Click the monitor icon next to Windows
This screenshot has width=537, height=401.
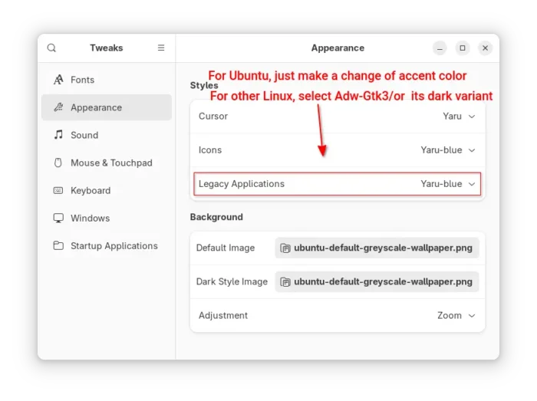(x=58, y=218)
